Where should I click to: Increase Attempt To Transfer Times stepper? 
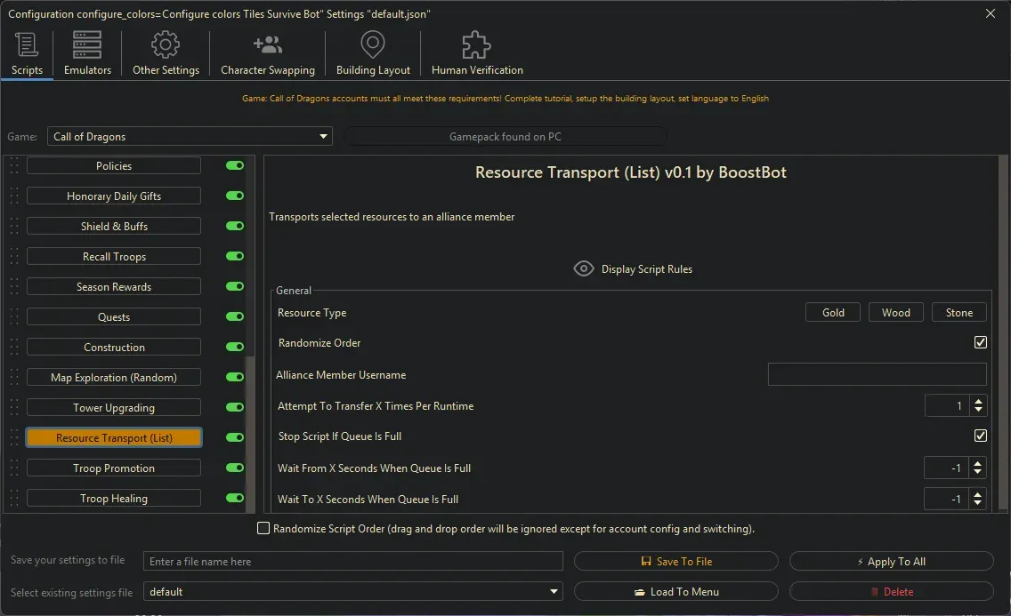tap(978, 401)
